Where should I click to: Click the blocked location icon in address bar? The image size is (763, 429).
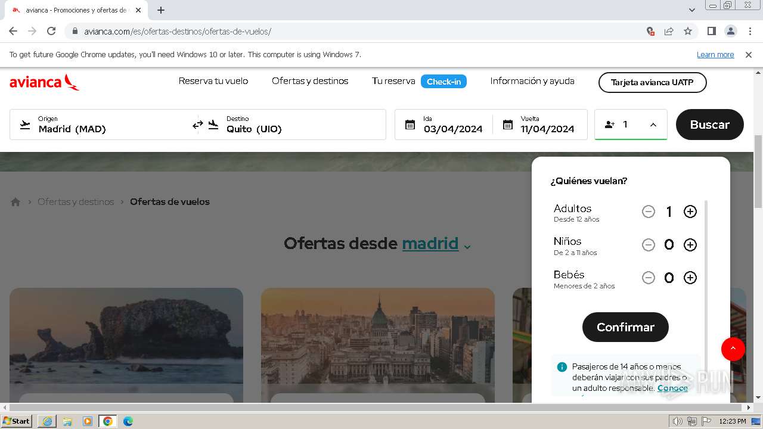[x=650, y=31]
